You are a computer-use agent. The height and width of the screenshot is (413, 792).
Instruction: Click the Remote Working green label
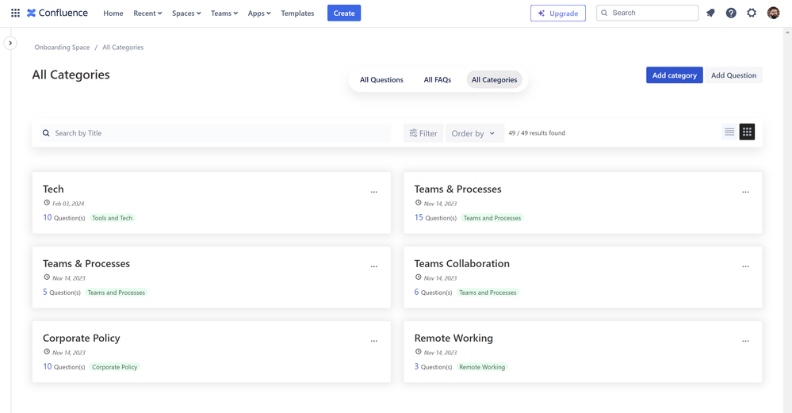tap(482, 367)
